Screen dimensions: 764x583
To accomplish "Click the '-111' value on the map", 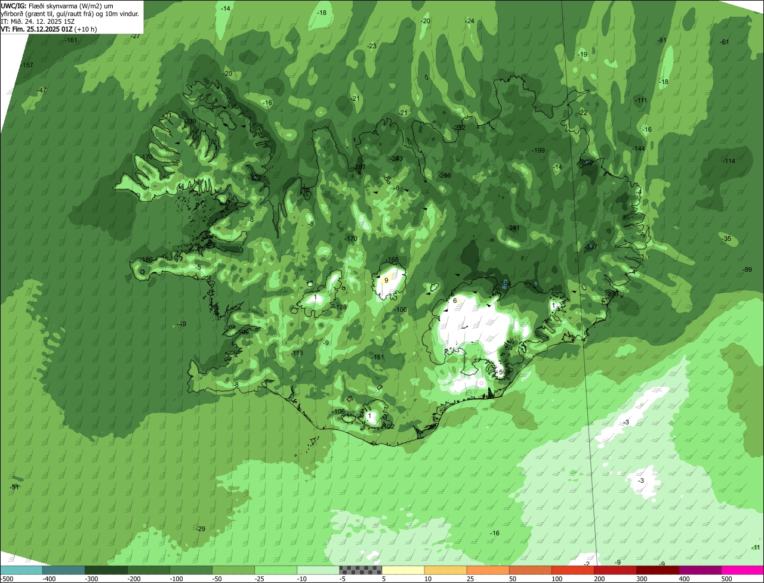I will [641, 100].
